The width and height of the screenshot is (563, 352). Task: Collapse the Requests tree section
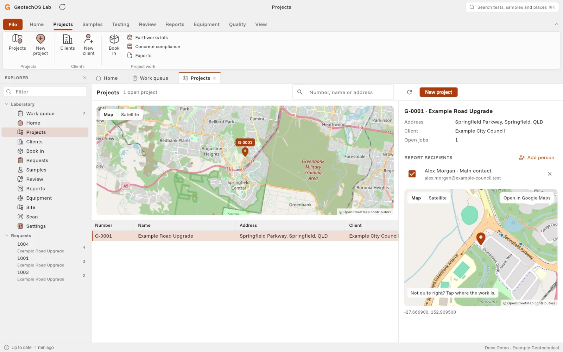(6, 235)
